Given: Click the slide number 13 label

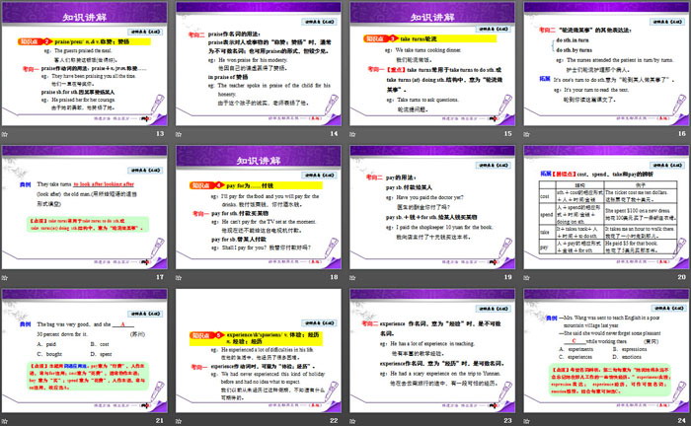Looking at the screenshot, I should (x=160, y=134).
